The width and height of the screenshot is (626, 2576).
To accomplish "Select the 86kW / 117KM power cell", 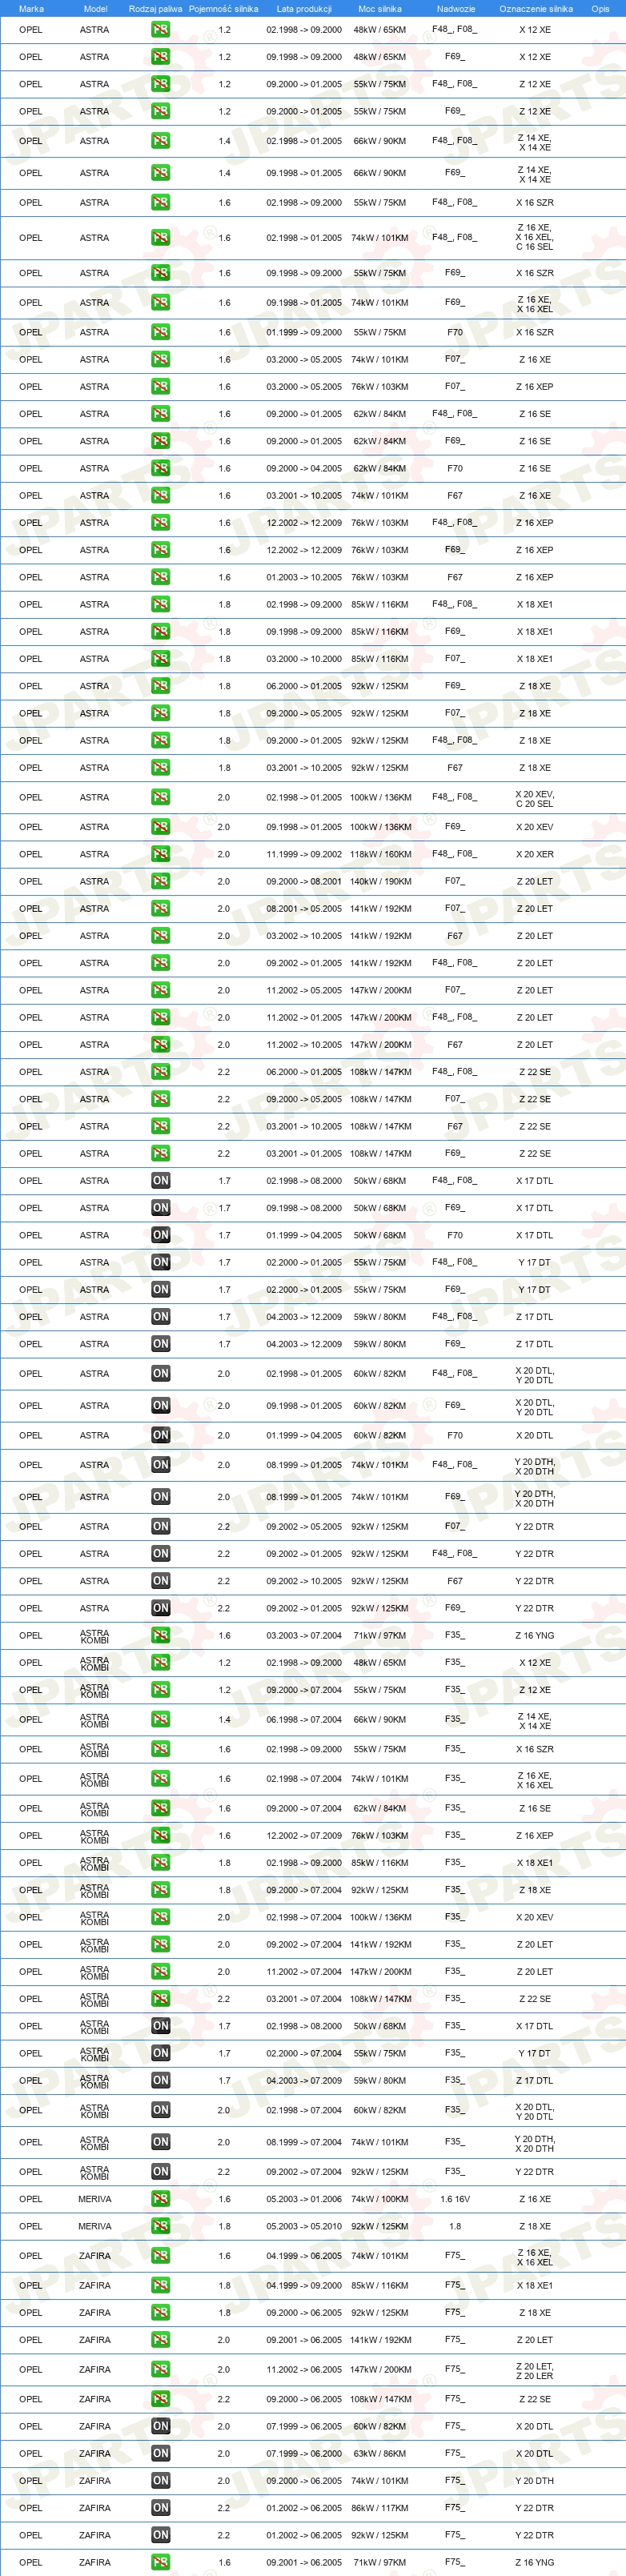I will click(x=380, y=2507).
